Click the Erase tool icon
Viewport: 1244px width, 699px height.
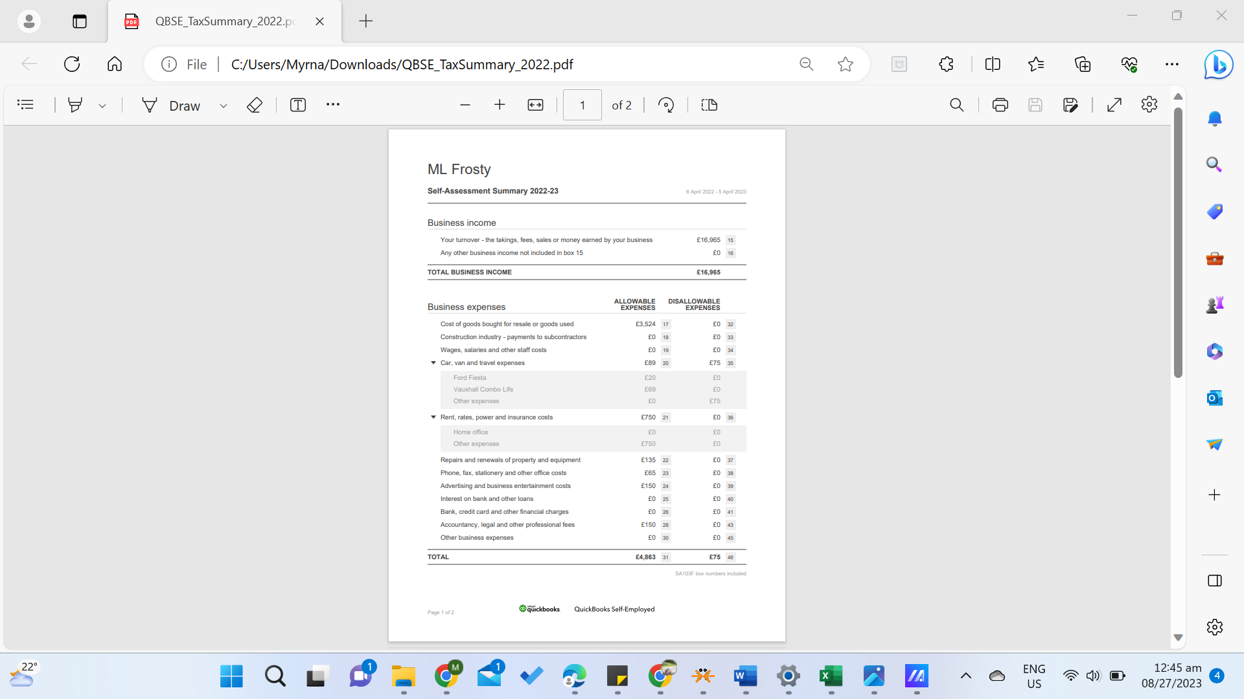(255, 105)
